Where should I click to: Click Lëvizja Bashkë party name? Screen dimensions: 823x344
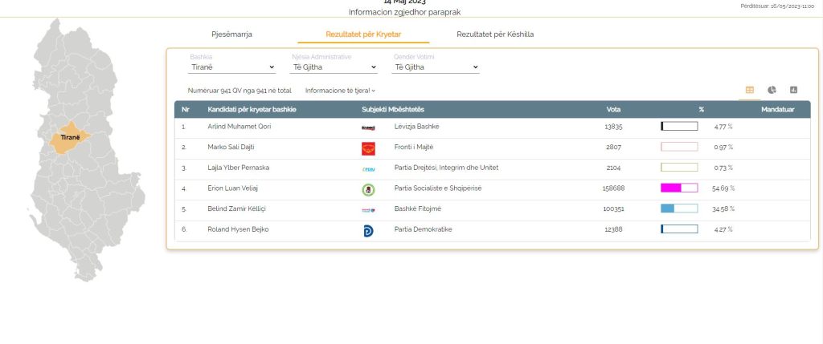pyautogui.click(x=417, y=126)
